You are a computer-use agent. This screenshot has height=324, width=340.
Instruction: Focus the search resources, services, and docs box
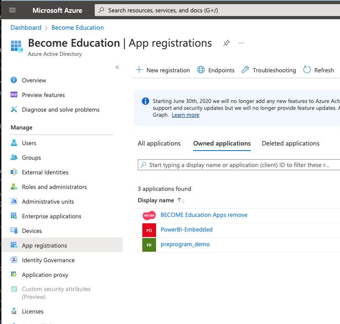pos(217,10)
